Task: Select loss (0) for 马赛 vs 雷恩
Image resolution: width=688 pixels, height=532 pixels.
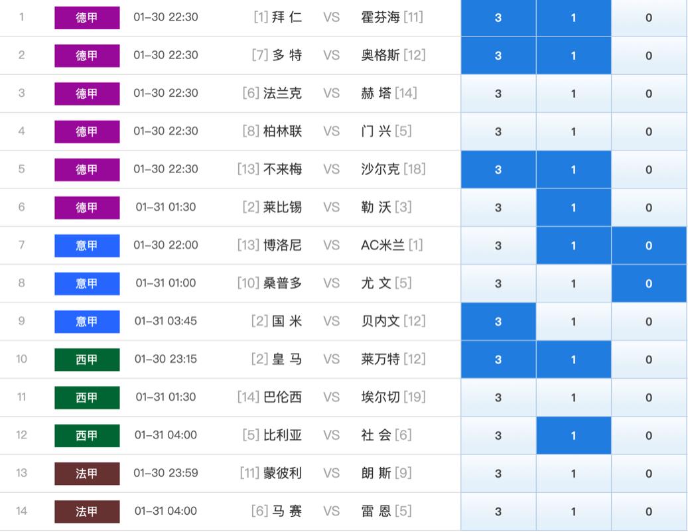Action: point(649,511)
